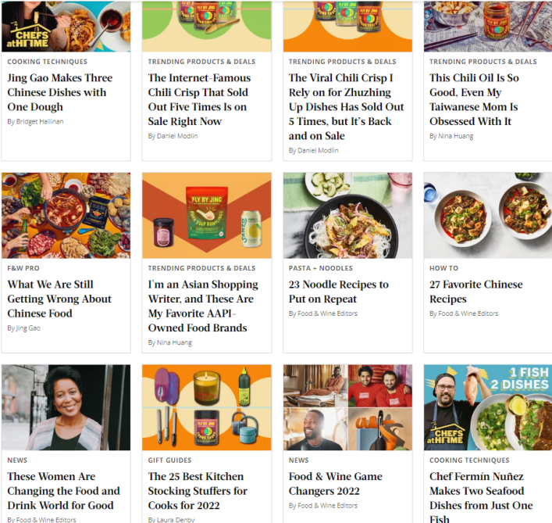Viewport: 552px width, 523px height.
Task: Click the mapo tofu bowls thumbnail
Action: tap(488, 215)
